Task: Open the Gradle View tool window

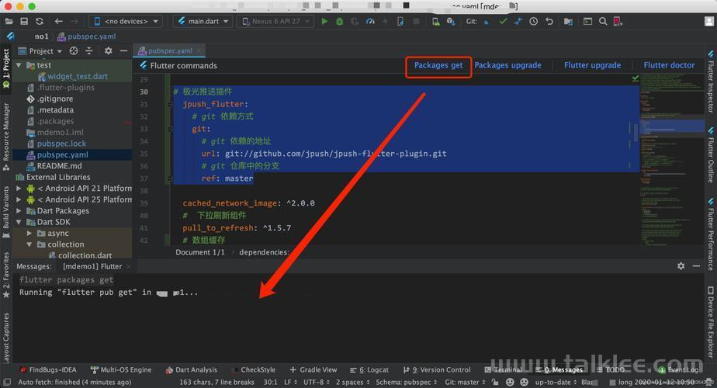Action: [313, 369]
